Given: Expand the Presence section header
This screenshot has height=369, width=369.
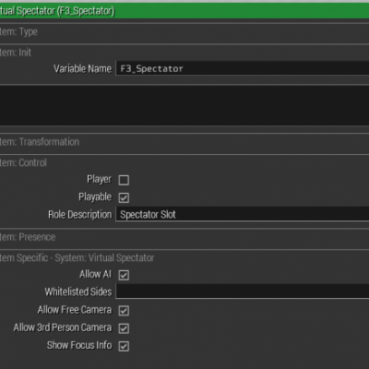Looking at the screenshot, I should 184,237.
